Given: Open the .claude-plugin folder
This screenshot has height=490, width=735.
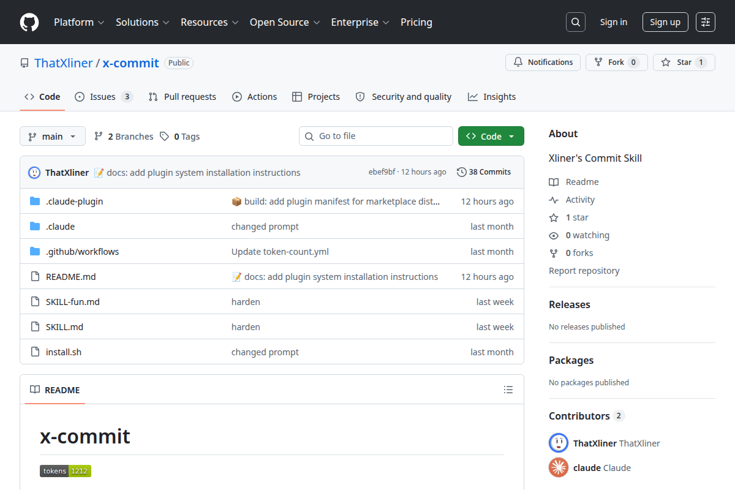Looking at the screenshot, I should coord(74,202).
